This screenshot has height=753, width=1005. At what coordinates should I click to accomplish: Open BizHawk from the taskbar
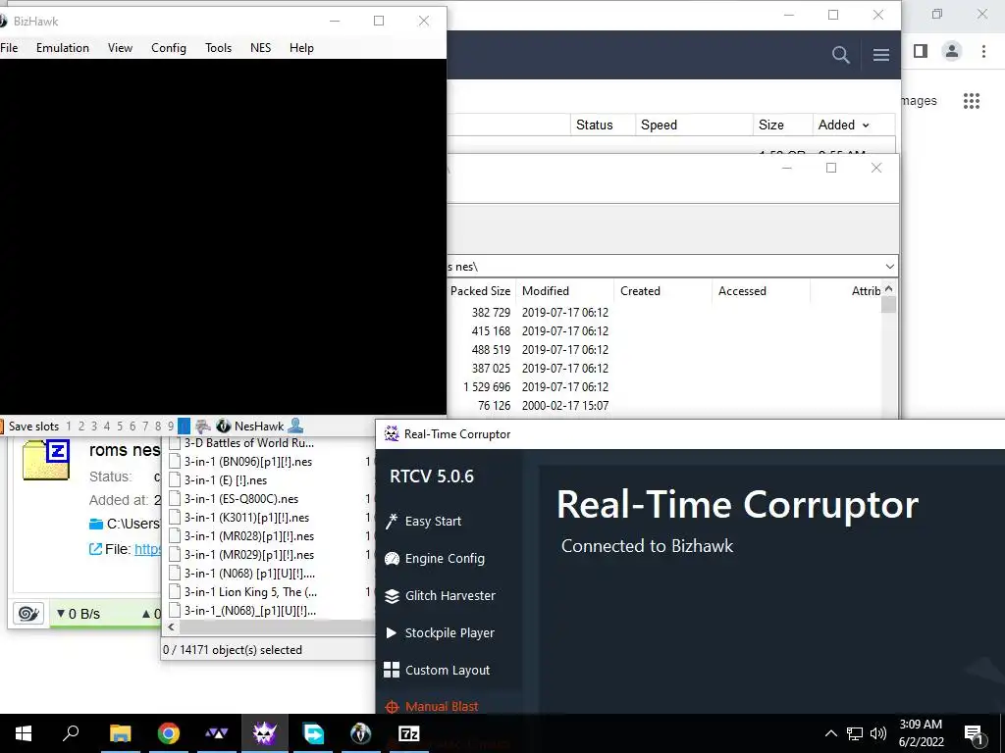click(361, 733)
